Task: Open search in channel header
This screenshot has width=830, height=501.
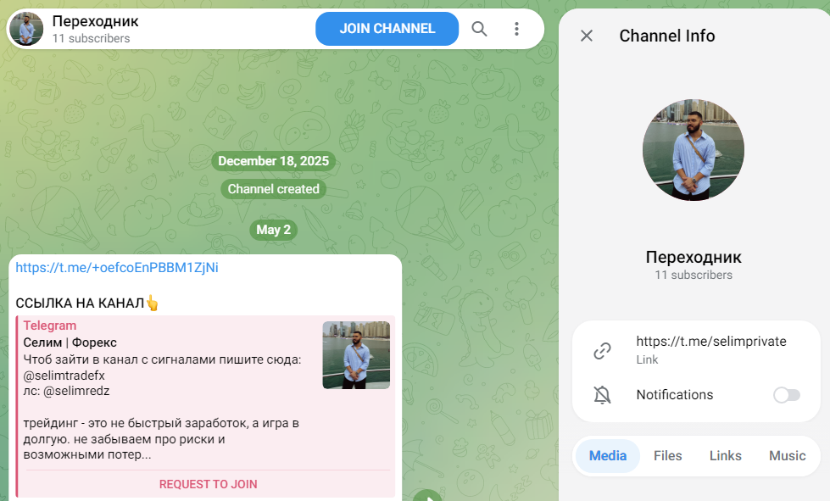Action: tap(479, 29)
